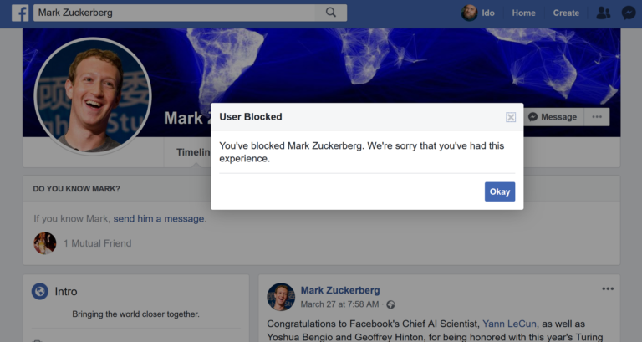Expand the profile more-options ellipsis button

pos(597,117)
